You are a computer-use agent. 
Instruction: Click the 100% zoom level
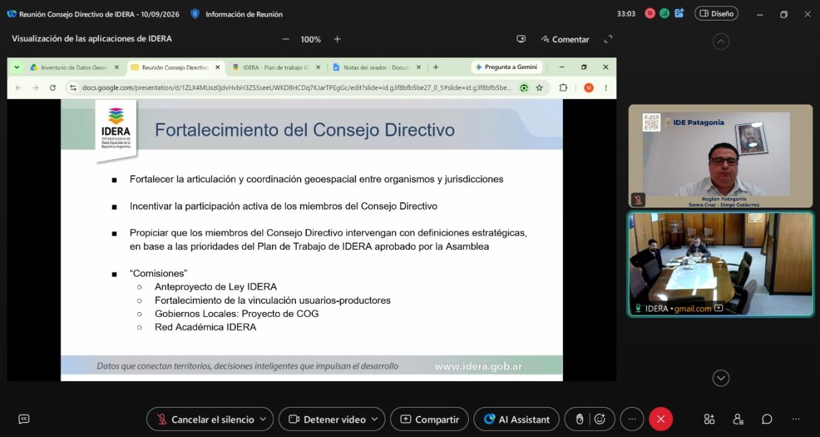311,40
